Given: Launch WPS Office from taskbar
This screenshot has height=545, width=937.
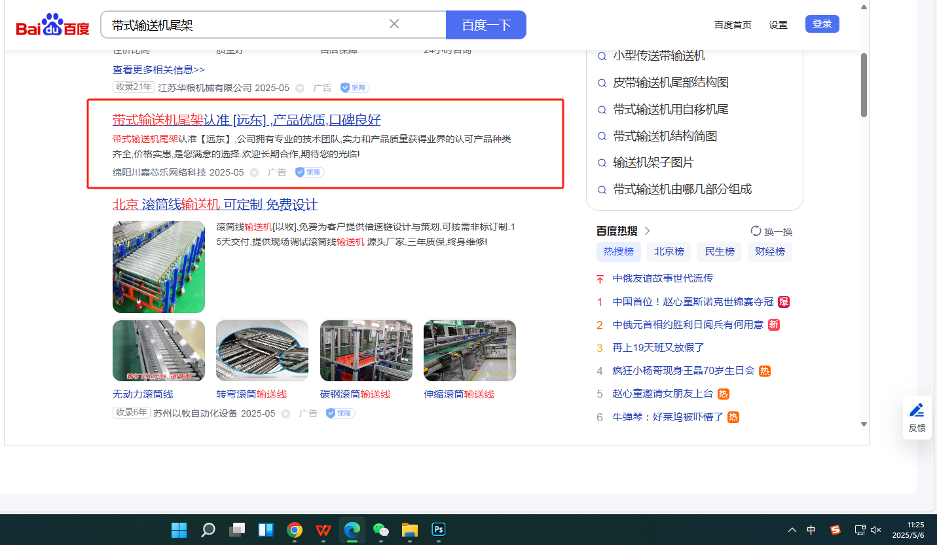Looking at the screenshot, I should pyautogui.click(x=323, y=529).
